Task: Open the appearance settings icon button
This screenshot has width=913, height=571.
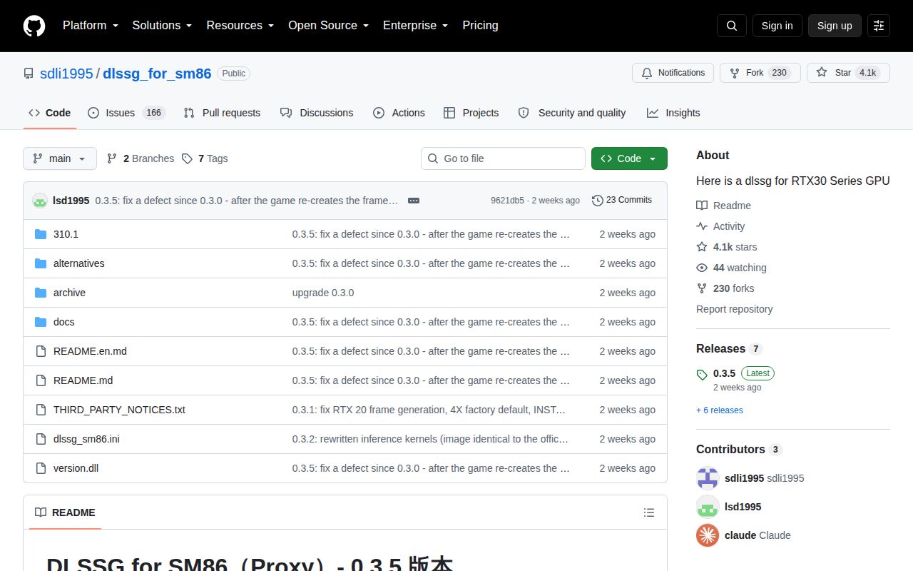Action: (x=879, y=26)
